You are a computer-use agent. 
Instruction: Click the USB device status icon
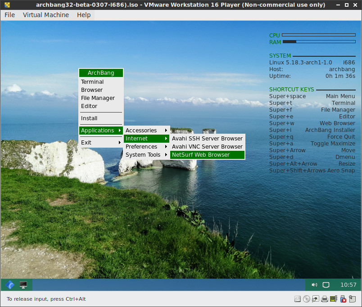pos(343,299)
